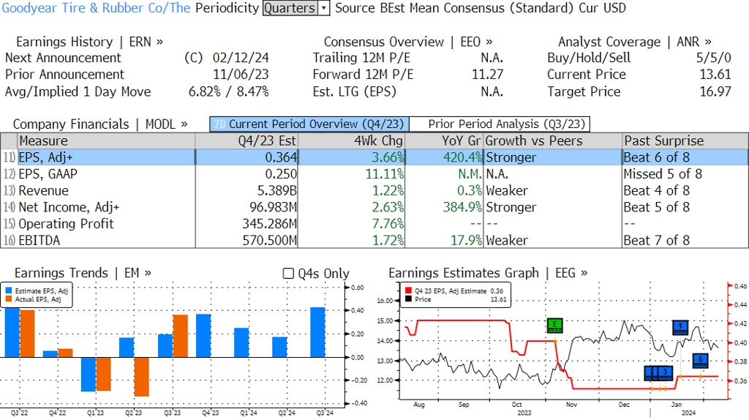749x420 pixels.
Task: Toggle the Q4s Only checkbox
Action: pos(288,274)
